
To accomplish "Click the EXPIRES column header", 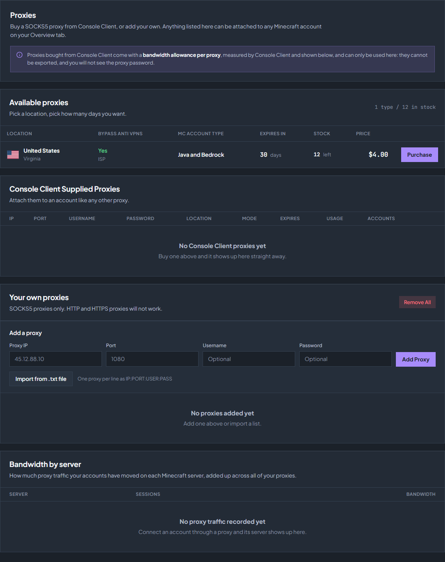I will [290, 218].
